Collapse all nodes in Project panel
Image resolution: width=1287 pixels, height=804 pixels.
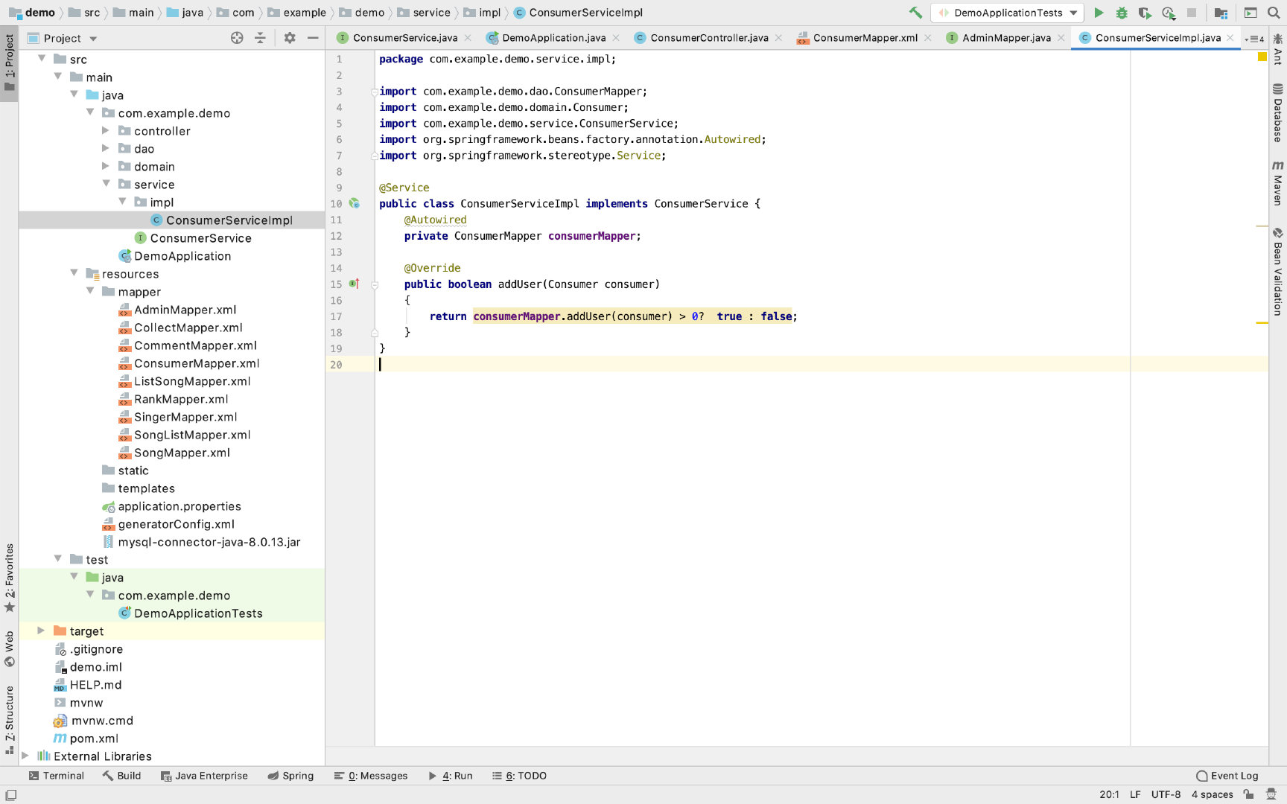coord(260,38)
